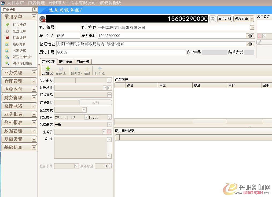Browse customers via 客户名称 ellipsis button
The height and width of the screenshot is (197, 272).
pos(252,27)
